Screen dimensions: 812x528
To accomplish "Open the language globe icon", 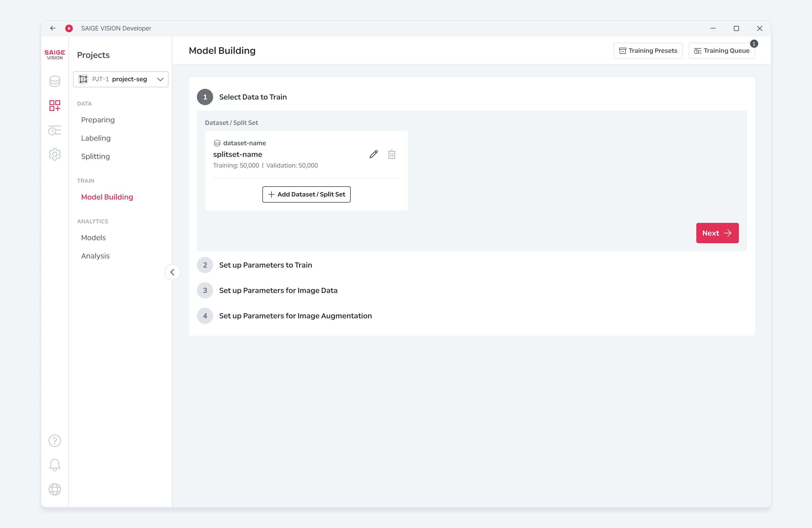I will pos(55,489).
